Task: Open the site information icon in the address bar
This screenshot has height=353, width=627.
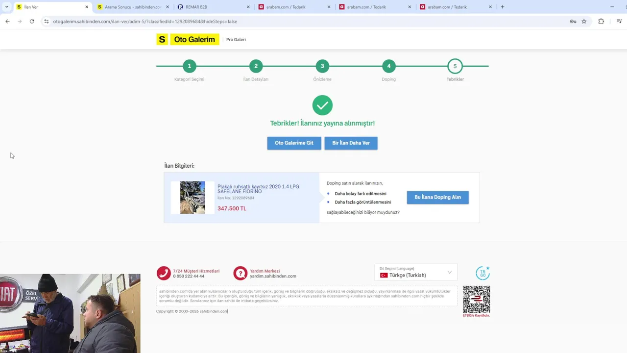Action: coord(47,22)
